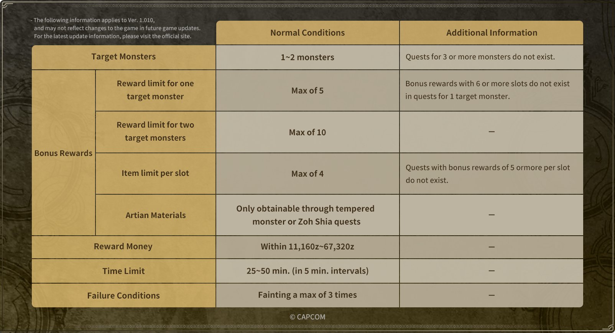Image resolution: width=615 pixels, height=333 pixels.
Task: Click the "Max of 10" value cell
Action: (x=307, y=133)
